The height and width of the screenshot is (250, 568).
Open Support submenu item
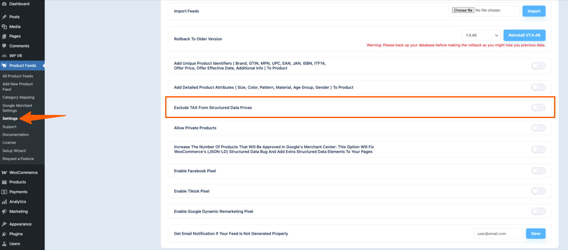pos(9,127)
